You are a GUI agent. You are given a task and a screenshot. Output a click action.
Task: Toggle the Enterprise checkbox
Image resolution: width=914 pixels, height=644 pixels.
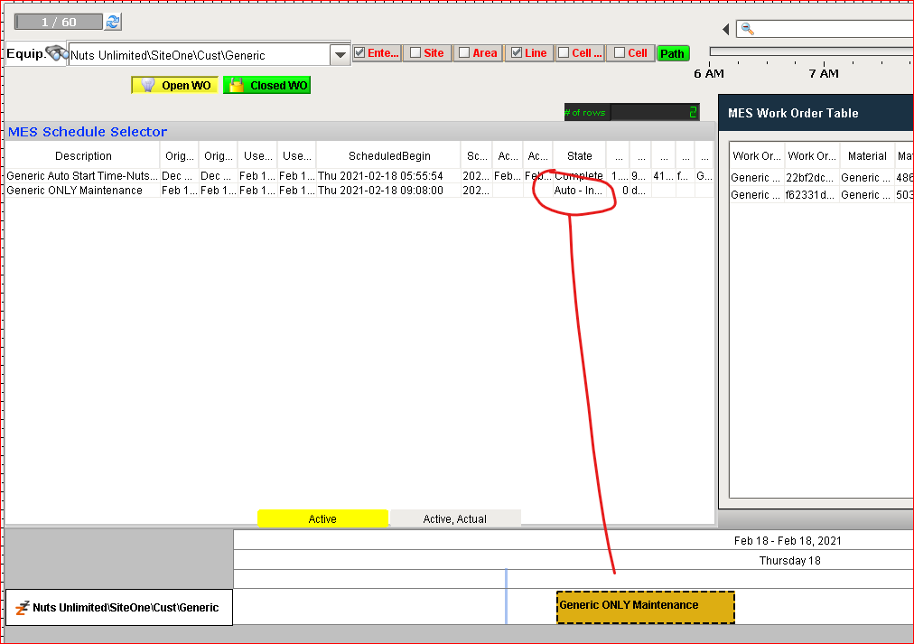(x=359, y=52)
